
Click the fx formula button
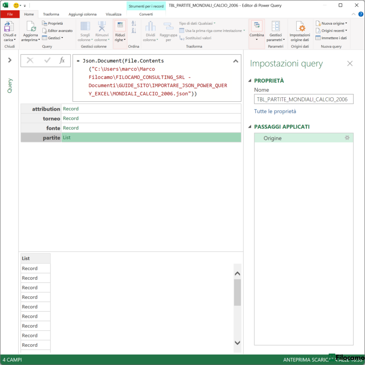click(x=62, y=61)
